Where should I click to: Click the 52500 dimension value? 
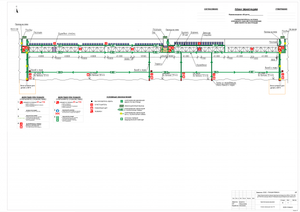pos(143,56)
